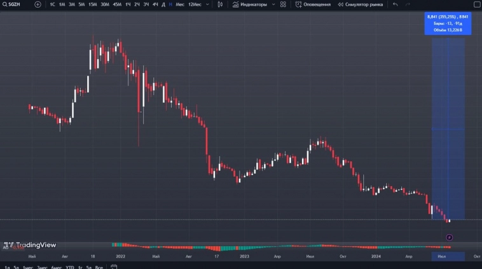This screenshot has height=269, width=482.
Task: Click the AO indicator label
Action: pos(6,247)
